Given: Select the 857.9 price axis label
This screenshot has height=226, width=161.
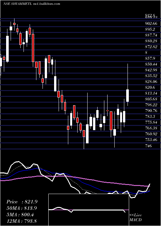Looking at the screenshot, I should coord(150,58).
